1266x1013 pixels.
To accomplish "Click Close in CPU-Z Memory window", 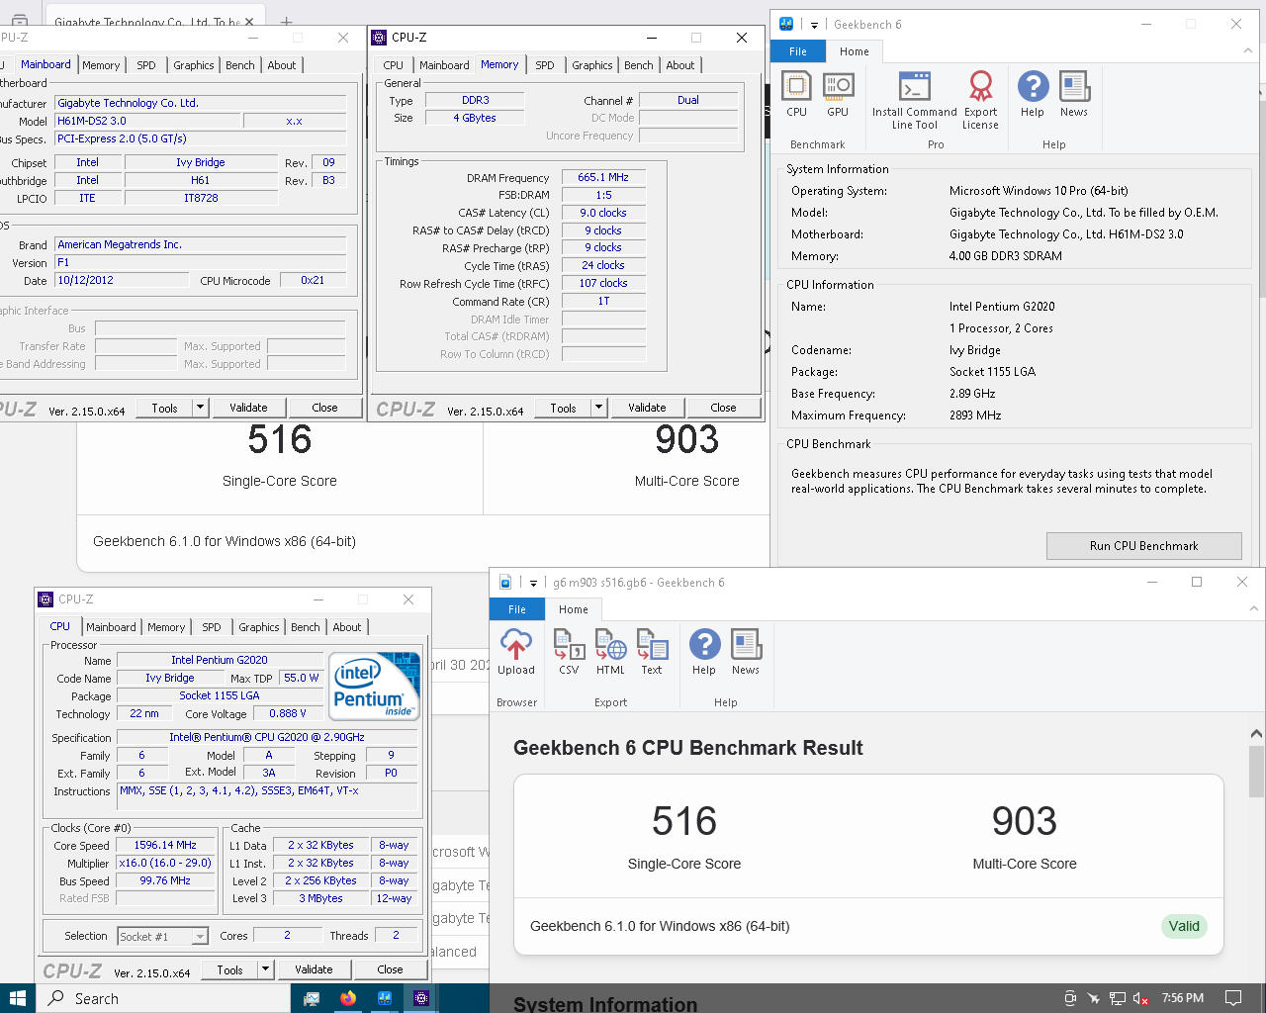I will coord(723,408).
